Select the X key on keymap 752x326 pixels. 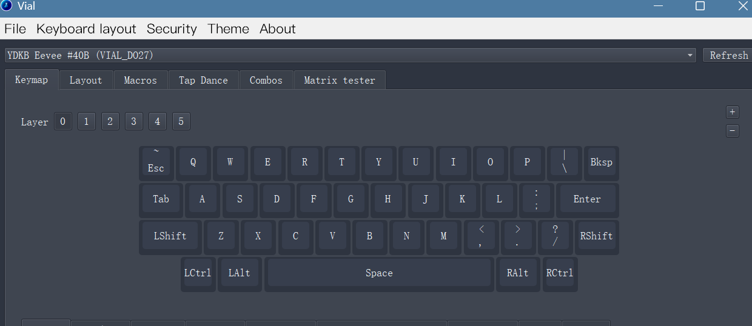tap(258, 237)
